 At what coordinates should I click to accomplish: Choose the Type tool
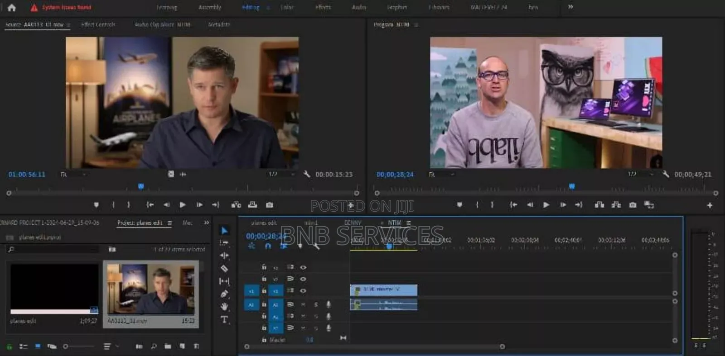coord(224,319)
